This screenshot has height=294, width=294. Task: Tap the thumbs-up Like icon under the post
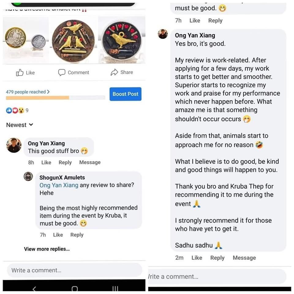(20, 73)
